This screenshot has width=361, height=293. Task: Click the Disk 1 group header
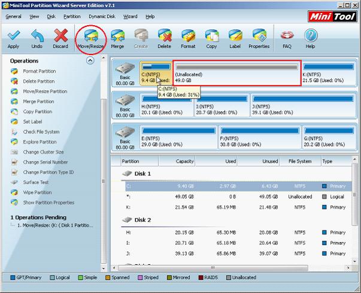tap(136, 174)
